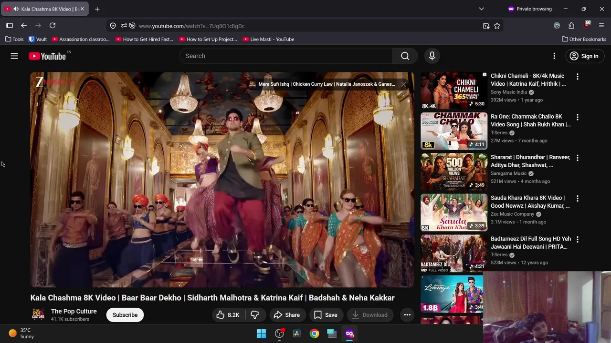Click the Share button
Viewport: 611px width, 343px height.
286,315
